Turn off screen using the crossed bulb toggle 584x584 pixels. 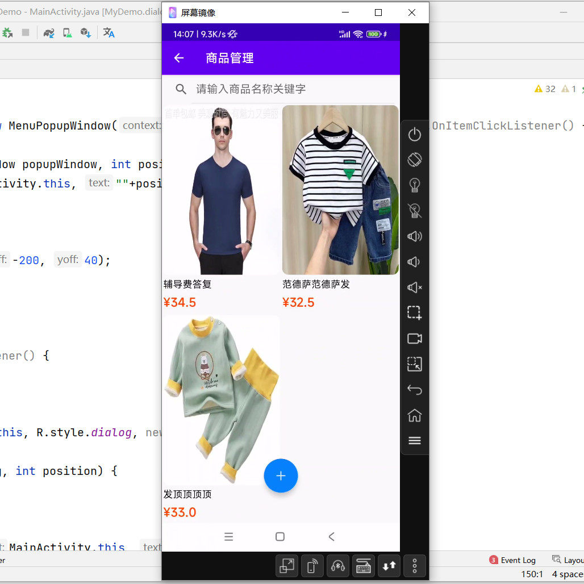point(415,211)
